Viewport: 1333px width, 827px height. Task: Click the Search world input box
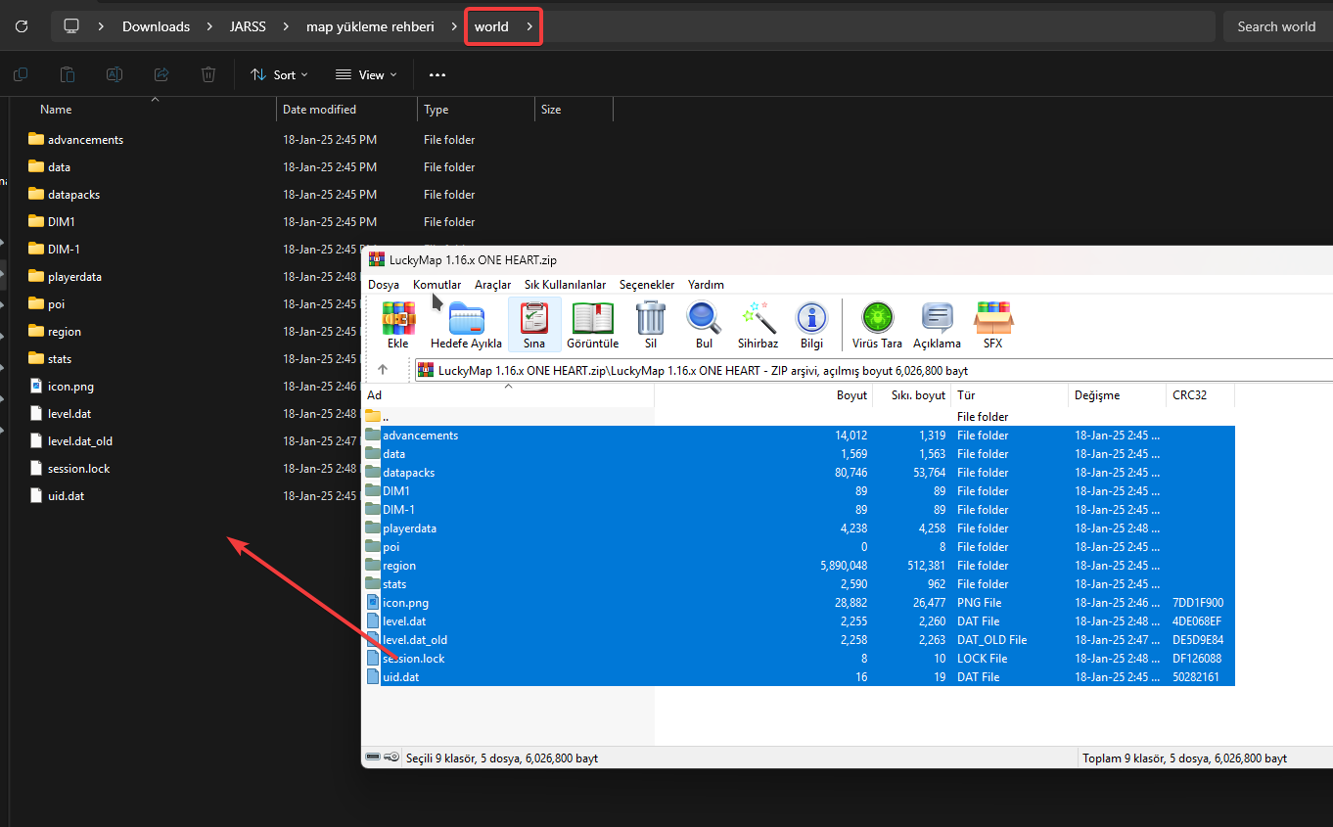pyautogui.click(x=1276, y=26)
